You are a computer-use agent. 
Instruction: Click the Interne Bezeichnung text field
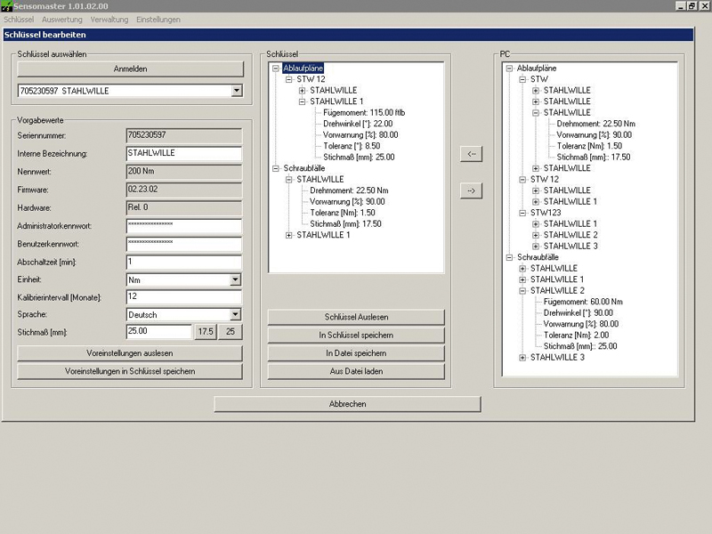(x=184, y=153)
